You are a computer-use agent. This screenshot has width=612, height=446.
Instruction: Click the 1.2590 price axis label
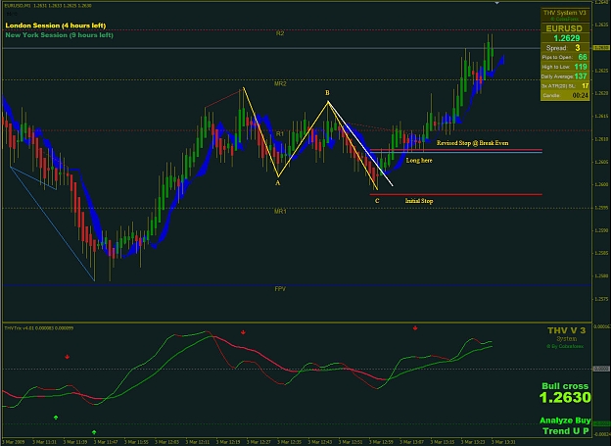[x=601, y=230]
